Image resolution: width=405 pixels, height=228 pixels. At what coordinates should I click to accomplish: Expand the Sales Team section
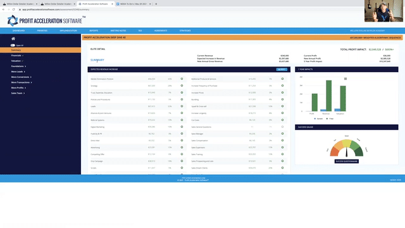pos(18,93)
